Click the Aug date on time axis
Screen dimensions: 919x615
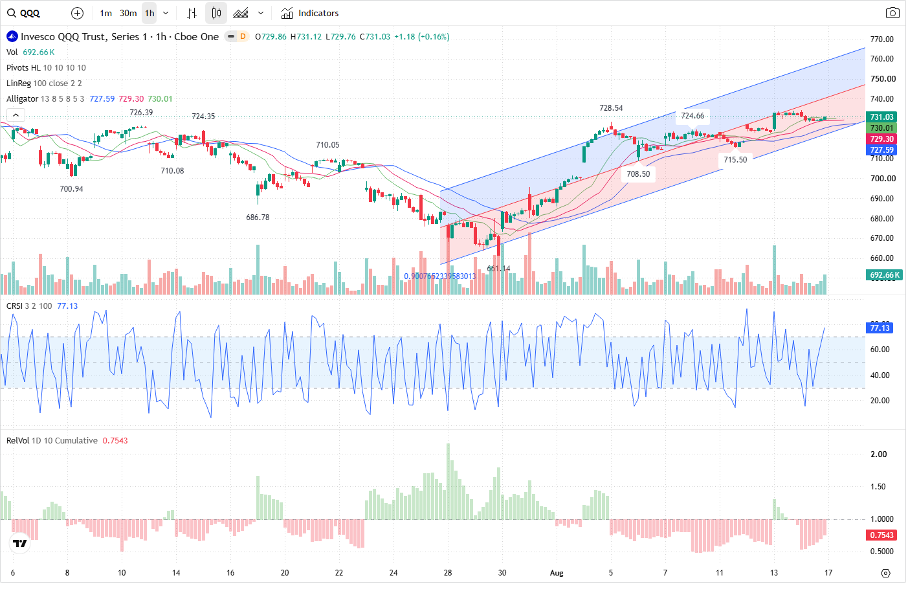coord(557,573)
